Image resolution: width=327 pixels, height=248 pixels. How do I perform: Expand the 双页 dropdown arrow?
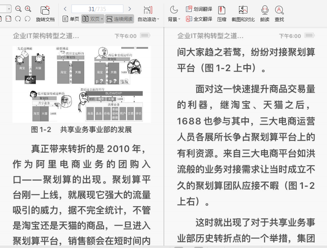(102, 19)
